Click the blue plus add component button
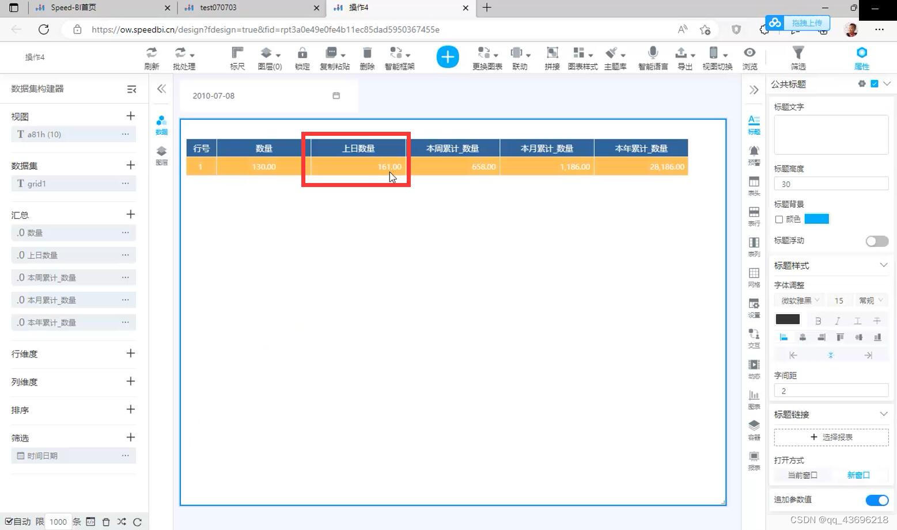This screenshot has height=530, width=897. [x=448, y=57]
